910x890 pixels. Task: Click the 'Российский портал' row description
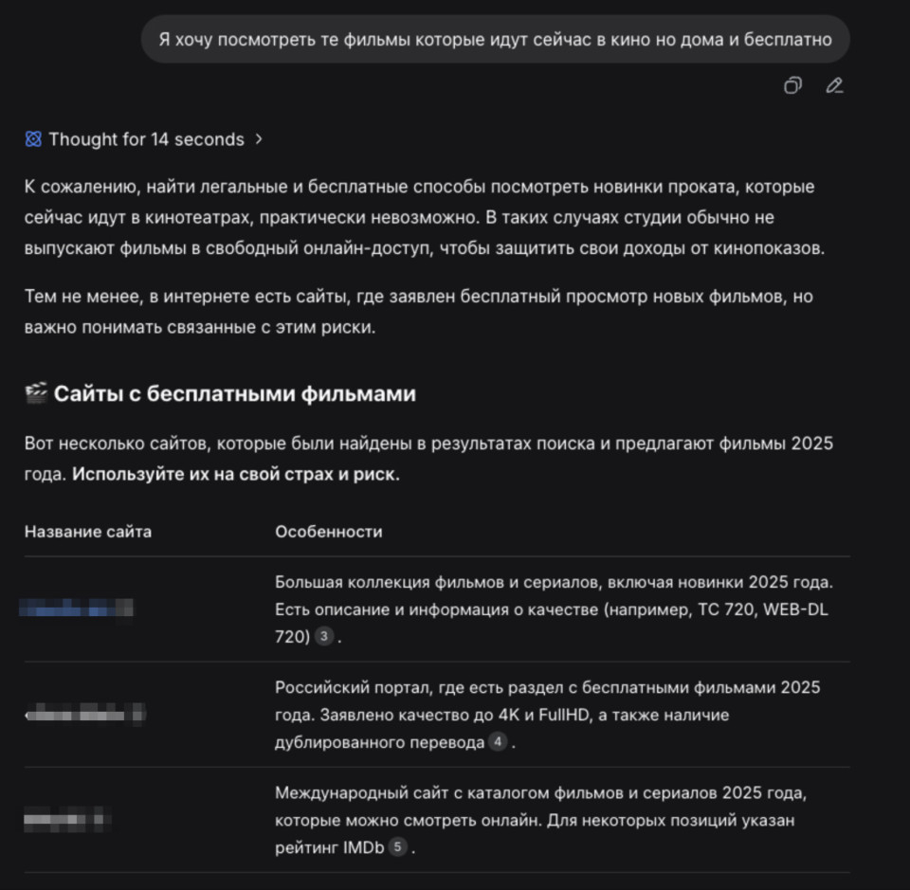click(x=547, y=715)
